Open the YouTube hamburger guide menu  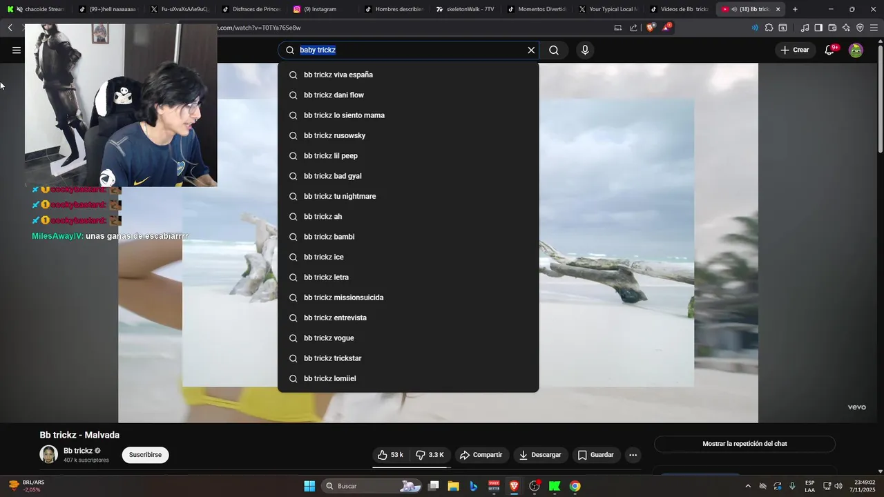point(17,50)
